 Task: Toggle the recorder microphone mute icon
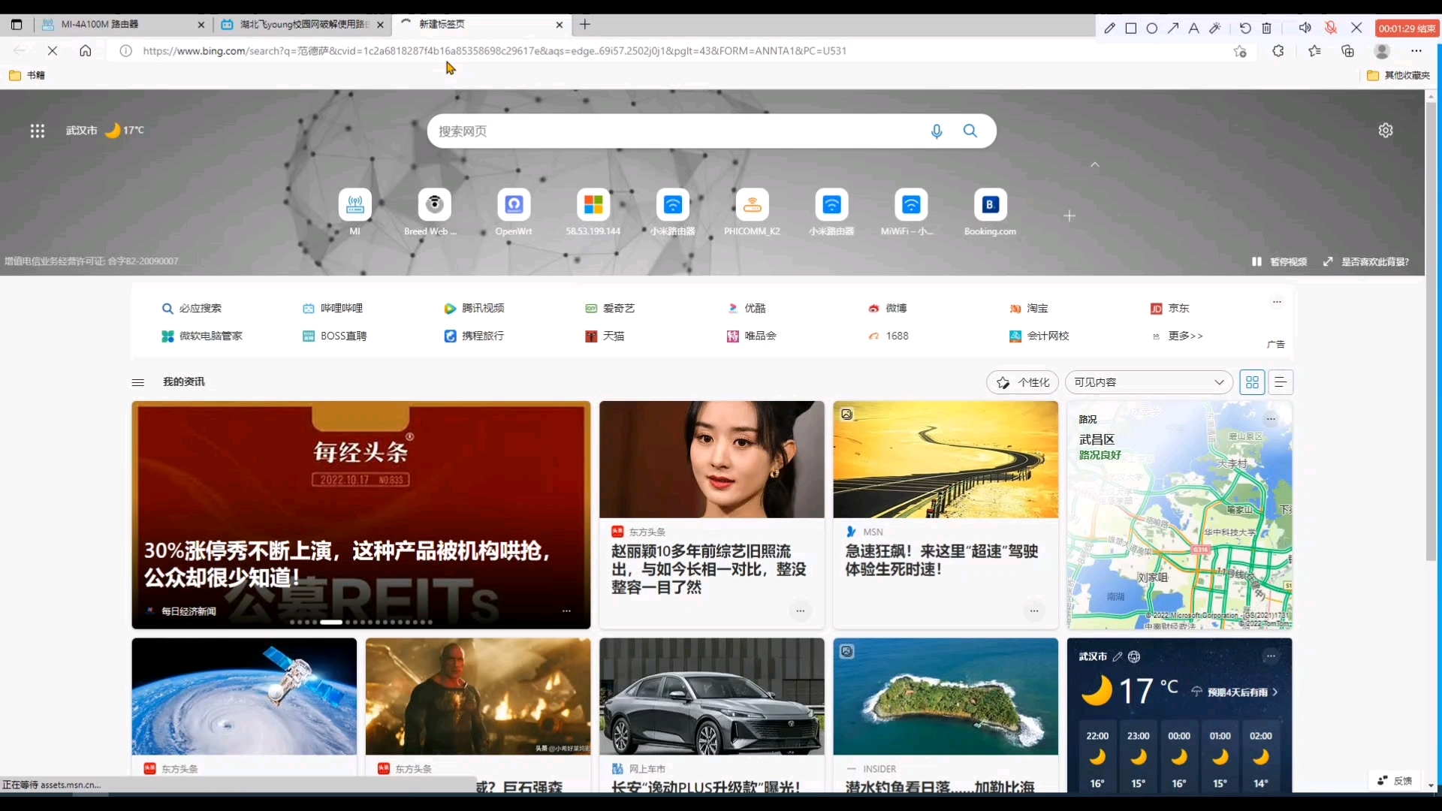pos(1331,28)
